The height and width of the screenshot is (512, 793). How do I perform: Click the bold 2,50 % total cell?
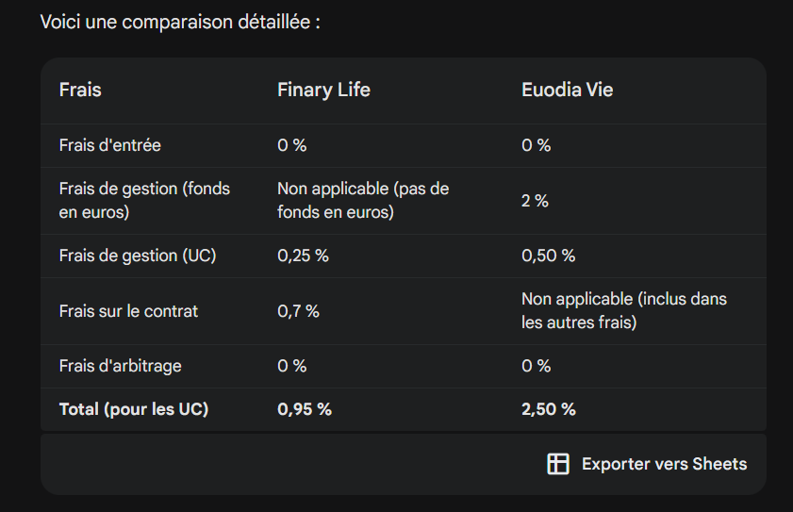(549, 409)
